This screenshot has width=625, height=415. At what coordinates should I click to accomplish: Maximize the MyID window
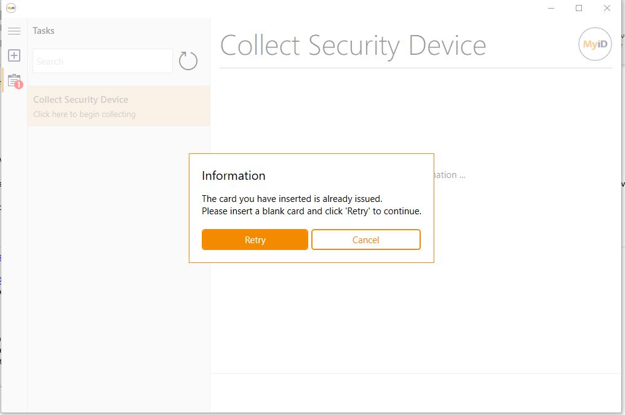point(579,8)
